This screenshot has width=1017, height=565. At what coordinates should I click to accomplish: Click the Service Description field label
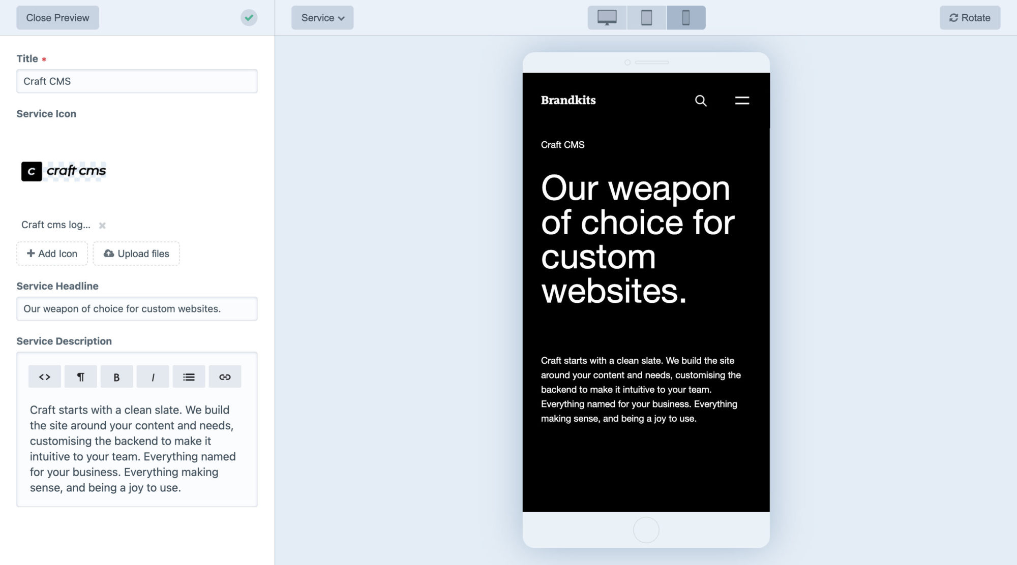coord(64,341)
